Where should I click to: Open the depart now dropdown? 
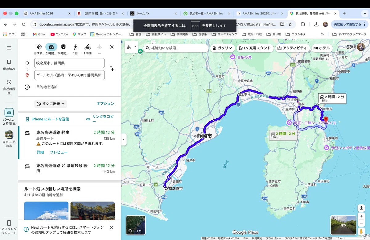(51, 104)
